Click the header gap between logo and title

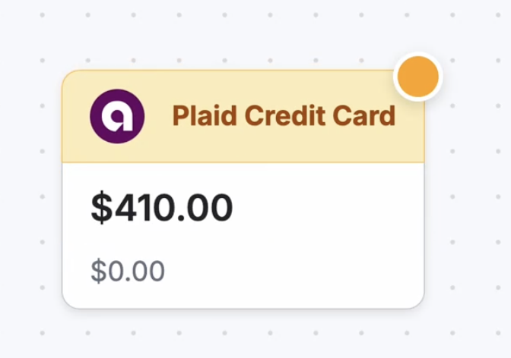pos(158,116)
